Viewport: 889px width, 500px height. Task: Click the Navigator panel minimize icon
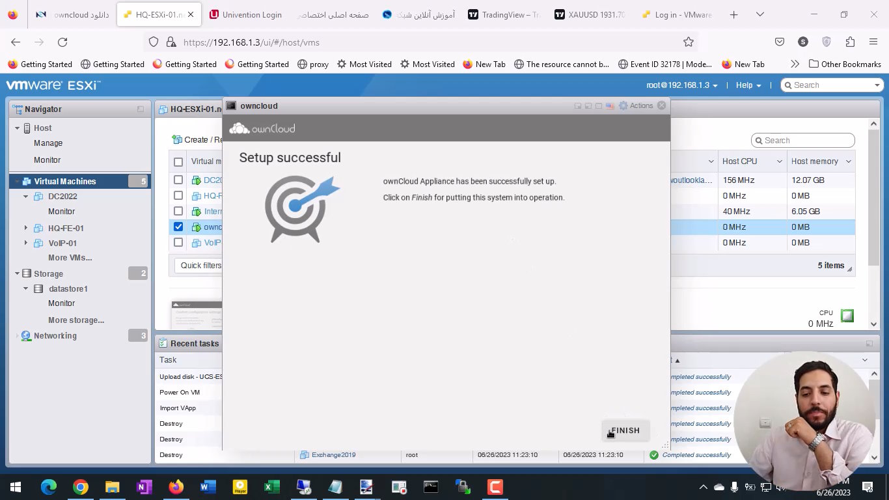(141, 109)
